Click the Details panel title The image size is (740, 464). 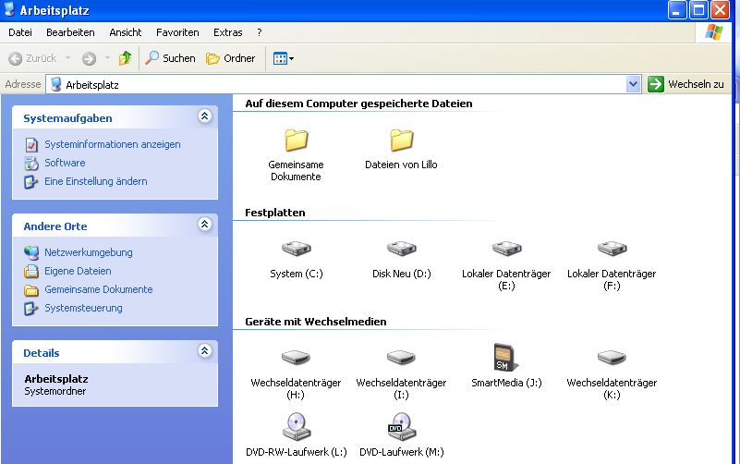tap(42, 353)
